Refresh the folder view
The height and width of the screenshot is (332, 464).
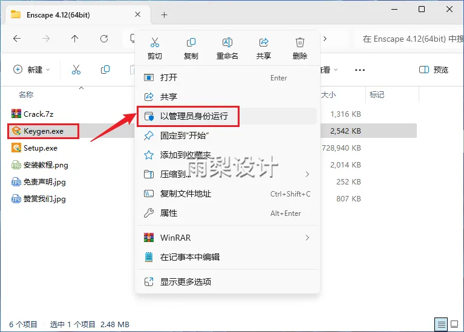coord(104,39)
